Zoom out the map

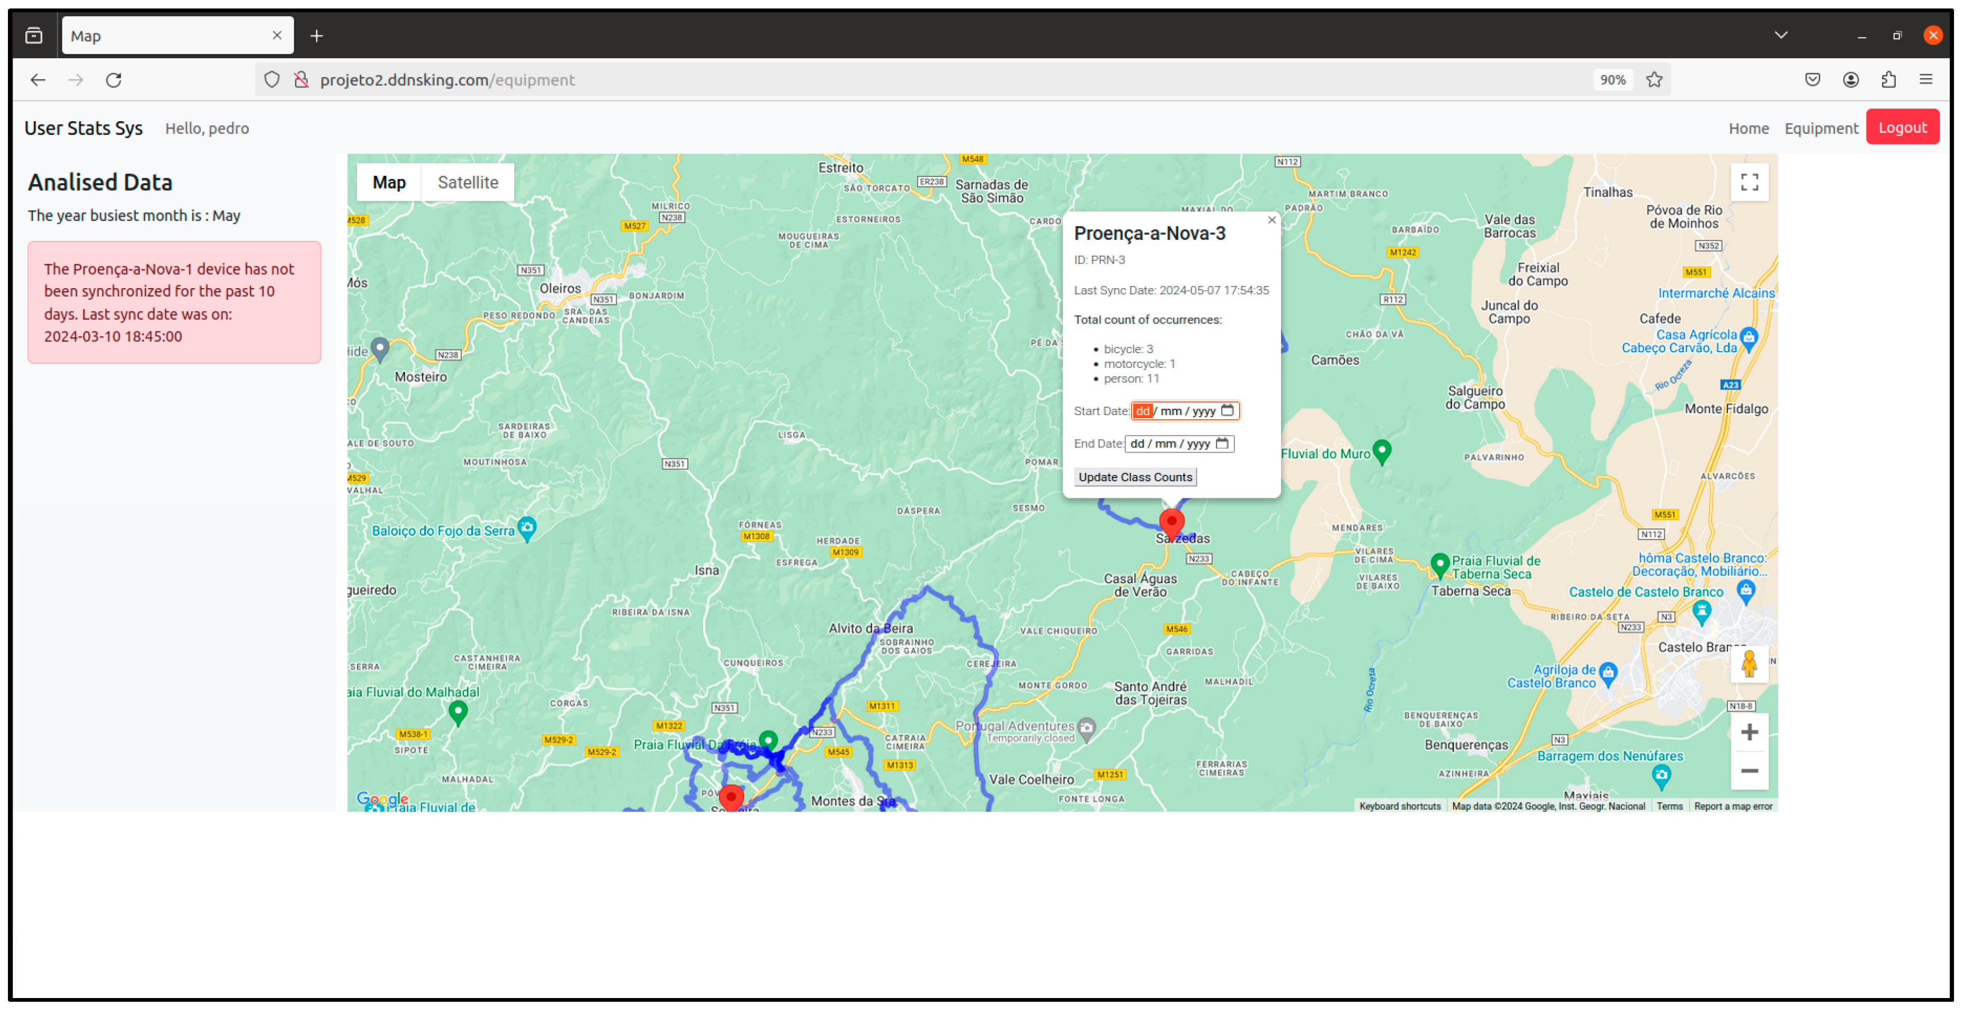point(1749,771)
